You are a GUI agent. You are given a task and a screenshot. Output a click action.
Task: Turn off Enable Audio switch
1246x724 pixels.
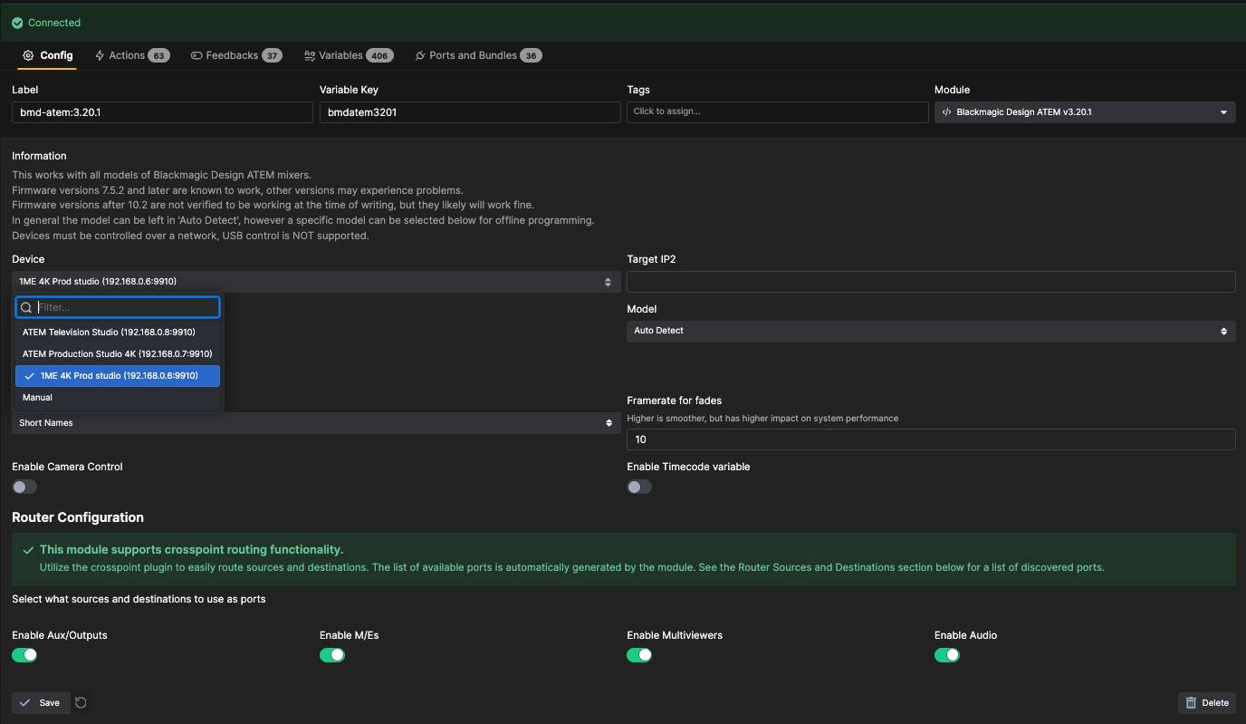[x=947, y=654]
